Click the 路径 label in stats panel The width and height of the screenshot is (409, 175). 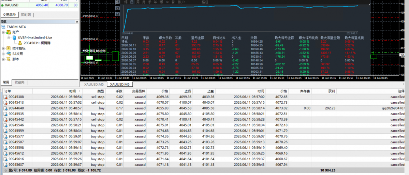click(205, 2)
